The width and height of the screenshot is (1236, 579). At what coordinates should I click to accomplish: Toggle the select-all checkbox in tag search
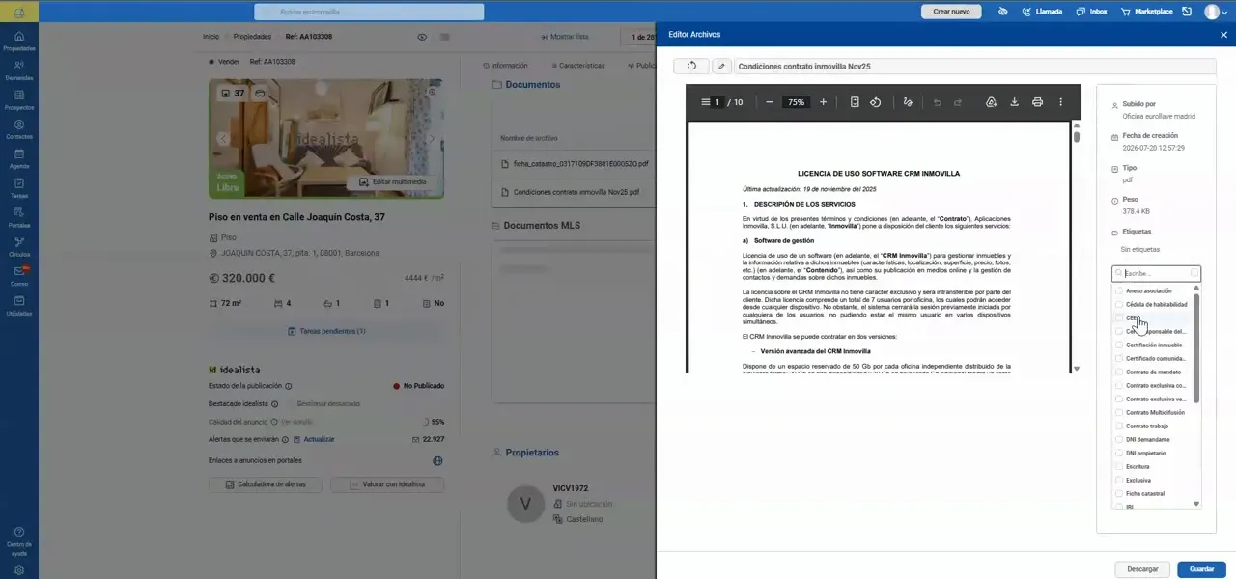(x=1194, y=273)
